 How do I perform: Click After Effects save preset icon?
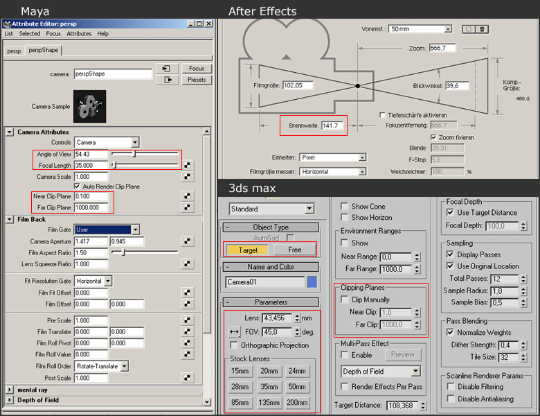(x=469, y=29)
